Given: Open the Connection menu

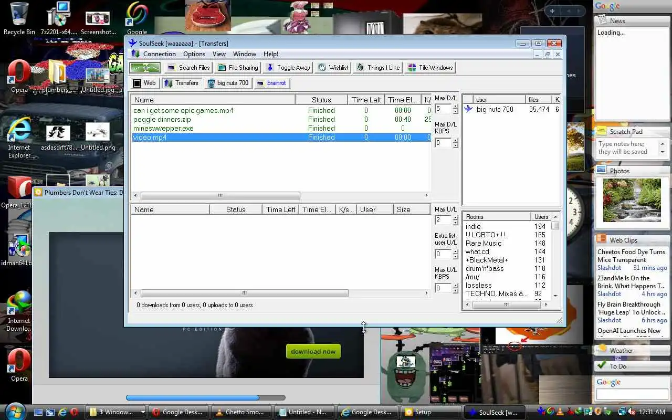Looking at the screenshot, I should point(160,54).
